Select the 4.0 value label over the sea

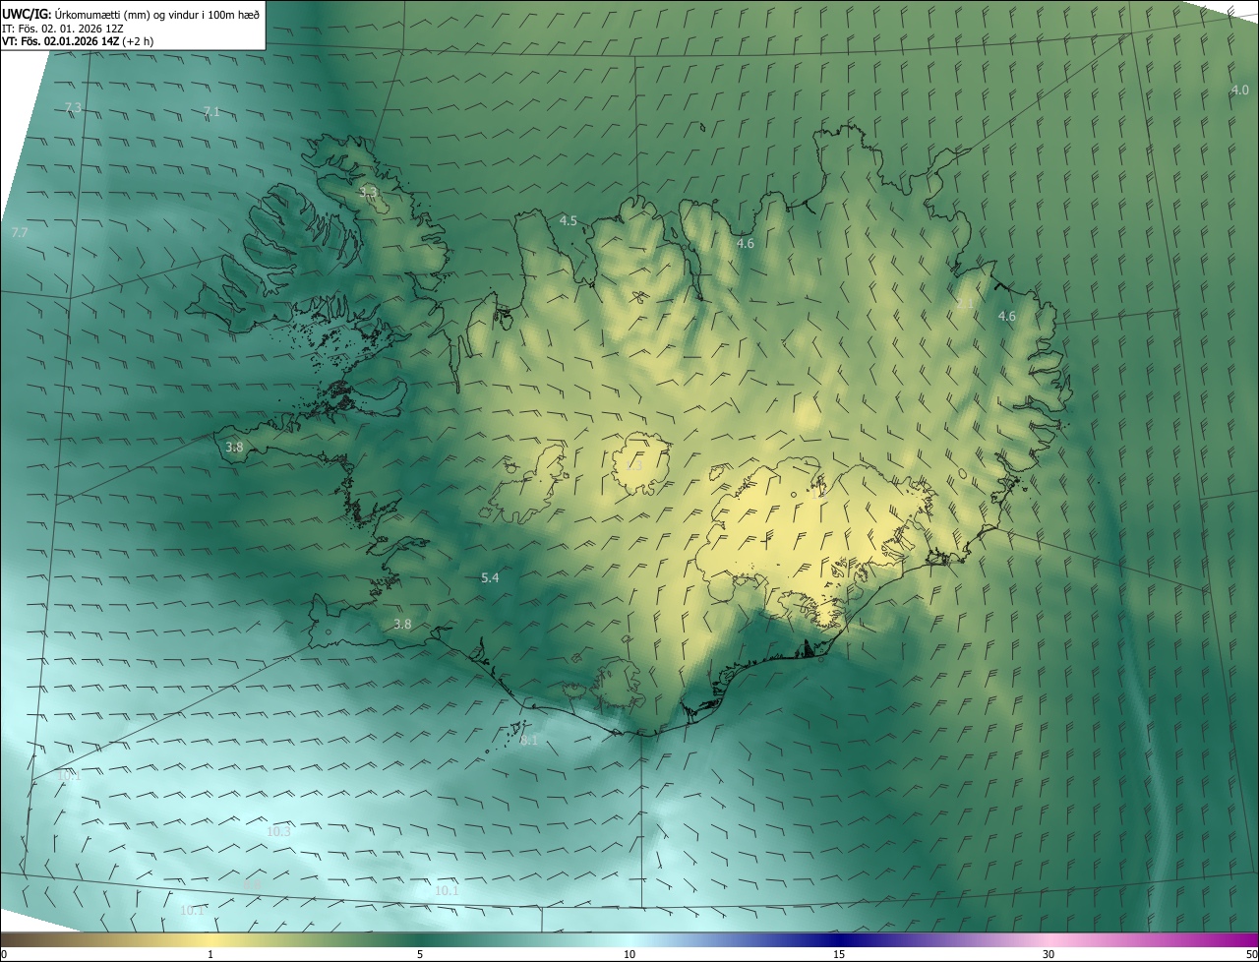coord(1240,90)
